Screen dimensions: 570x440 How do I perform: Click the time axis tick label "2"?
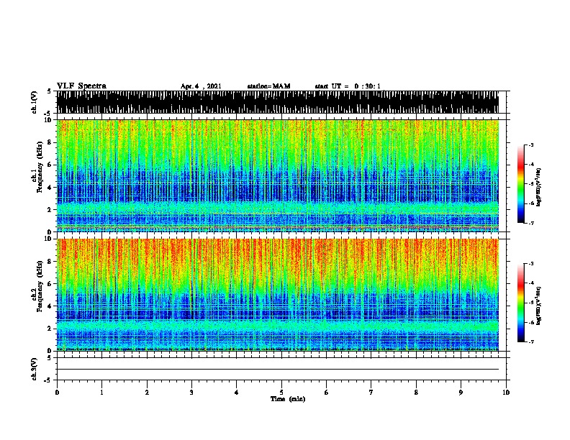(x=147, y=393)
